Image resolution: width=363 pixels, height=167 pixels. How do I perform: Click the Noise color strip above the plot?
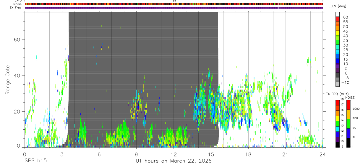pyautogui.click(x=174, y=4)
